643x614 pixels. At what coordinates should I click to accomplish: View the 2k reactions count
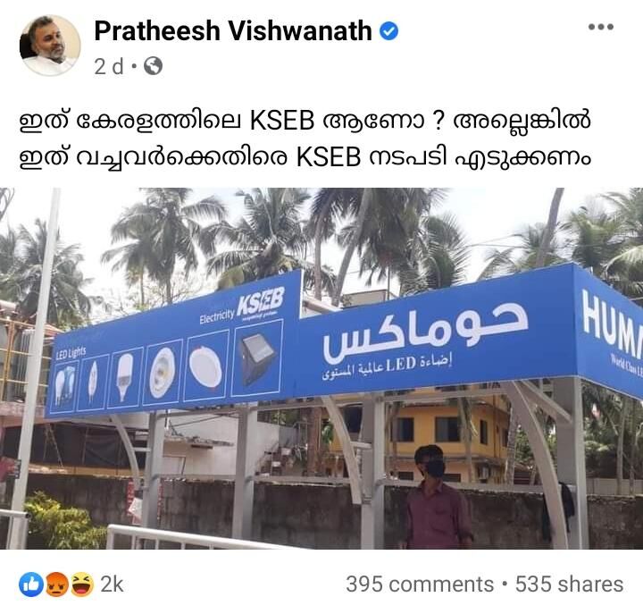point(112,584)
